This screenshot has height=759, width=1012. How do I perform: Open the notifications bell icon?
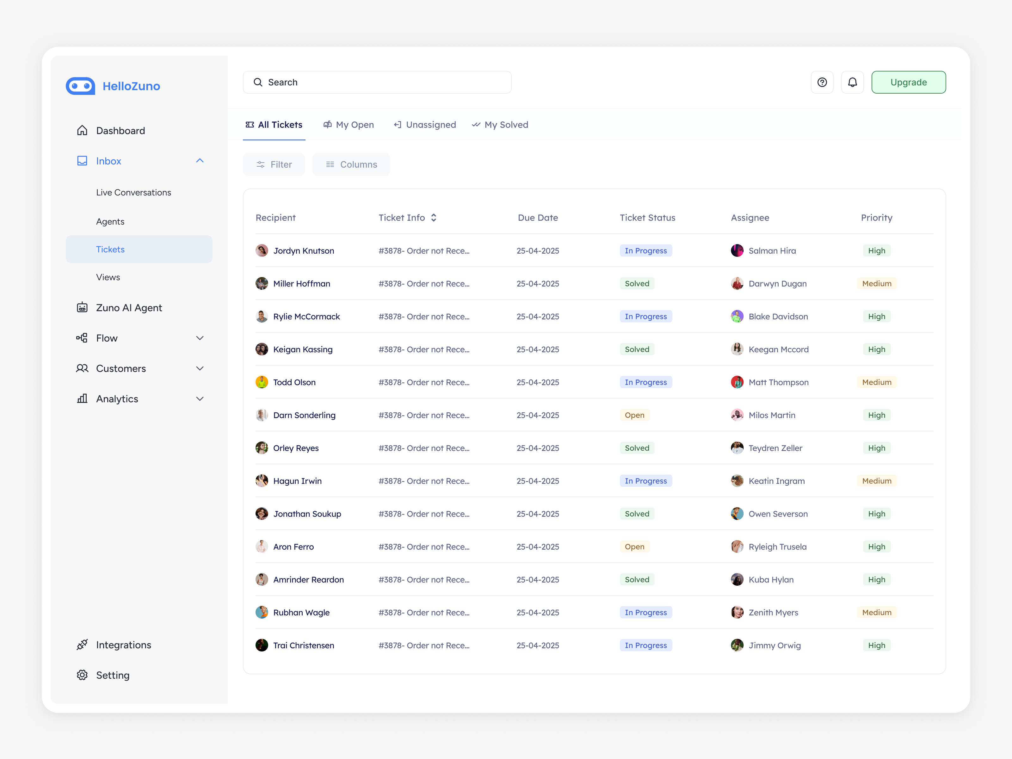pyautogui.click(x=852, y=82)
